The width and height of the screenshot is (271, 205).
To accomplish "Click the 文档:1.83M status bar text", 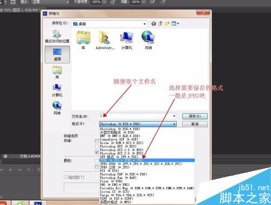I will [30, 156].
